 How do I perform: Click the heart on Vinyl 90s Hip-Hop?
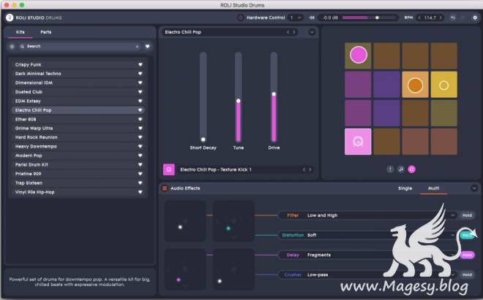point(141,192)
